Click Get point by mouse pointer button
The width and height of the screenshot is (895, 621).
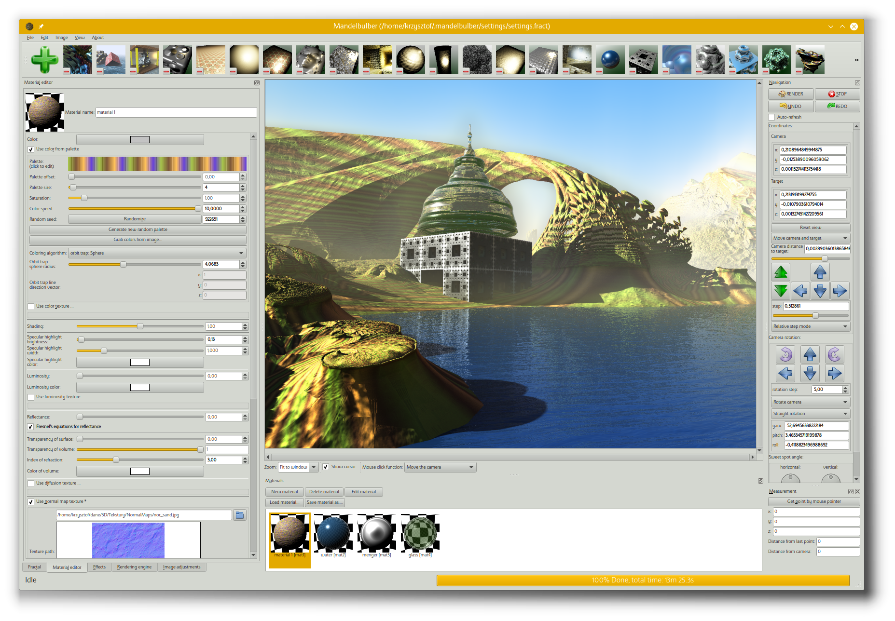(814, 501)
